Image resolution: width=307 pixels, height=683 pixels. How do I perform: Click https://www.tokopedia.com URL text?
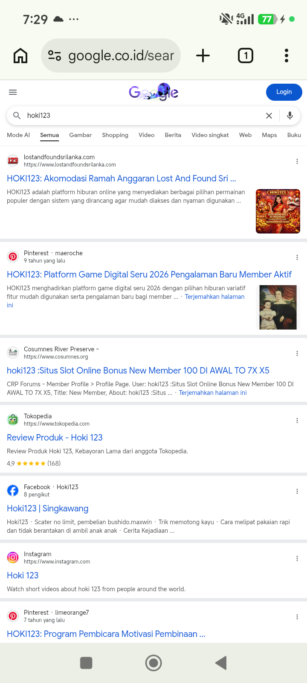click(57, 424)
